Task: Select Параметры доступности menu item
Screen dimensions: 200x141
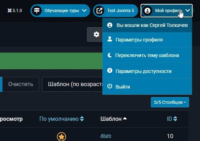Action: pyautogui.click(x=147, y=71)
